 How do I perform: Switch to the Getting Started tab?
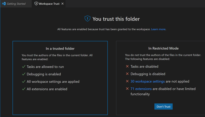click(16, 4)
